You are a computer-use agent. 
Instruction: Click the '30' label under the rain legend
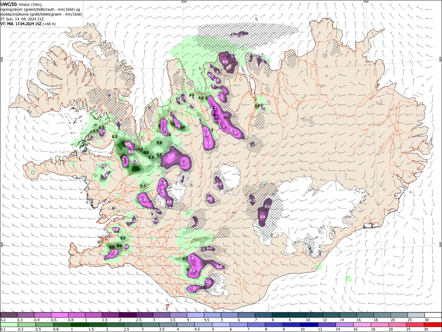pyautogui.click(x=426, y=330)
